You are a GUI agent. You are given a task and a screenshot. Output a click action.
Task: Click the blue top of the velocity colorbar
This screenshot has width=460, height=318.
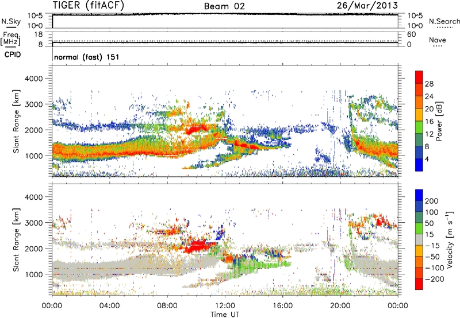pyautogui.click(x=419, y=195)
